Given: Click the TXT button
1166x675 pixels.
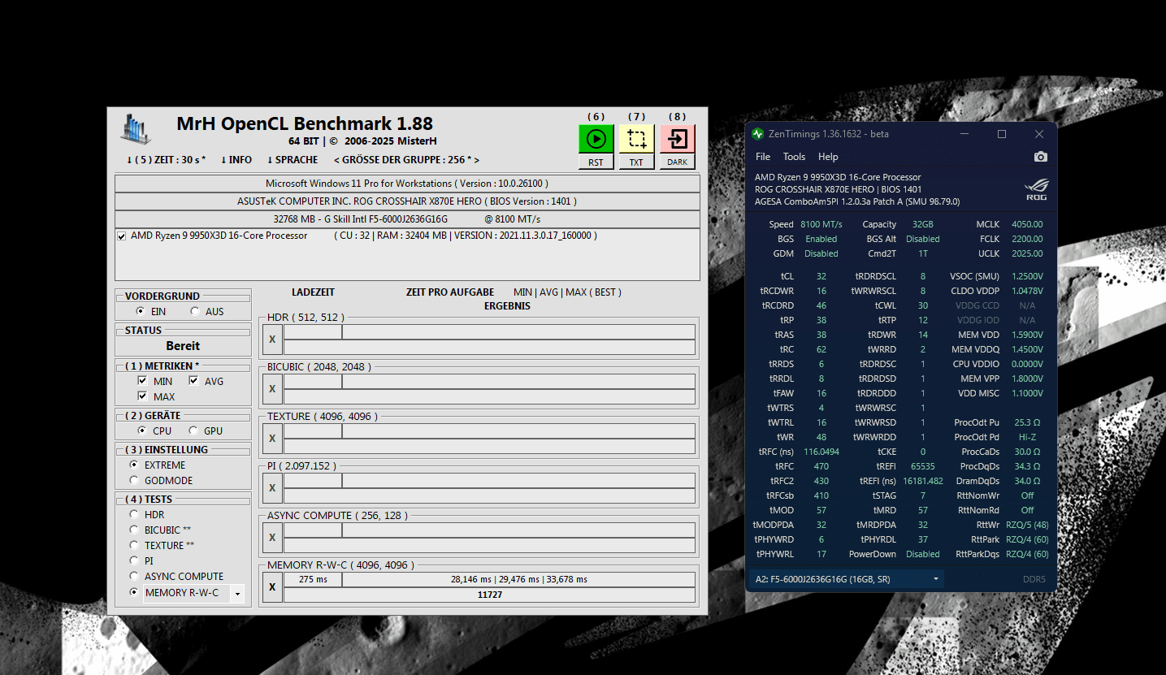Looking at the screenshot, I should [636, 162].
